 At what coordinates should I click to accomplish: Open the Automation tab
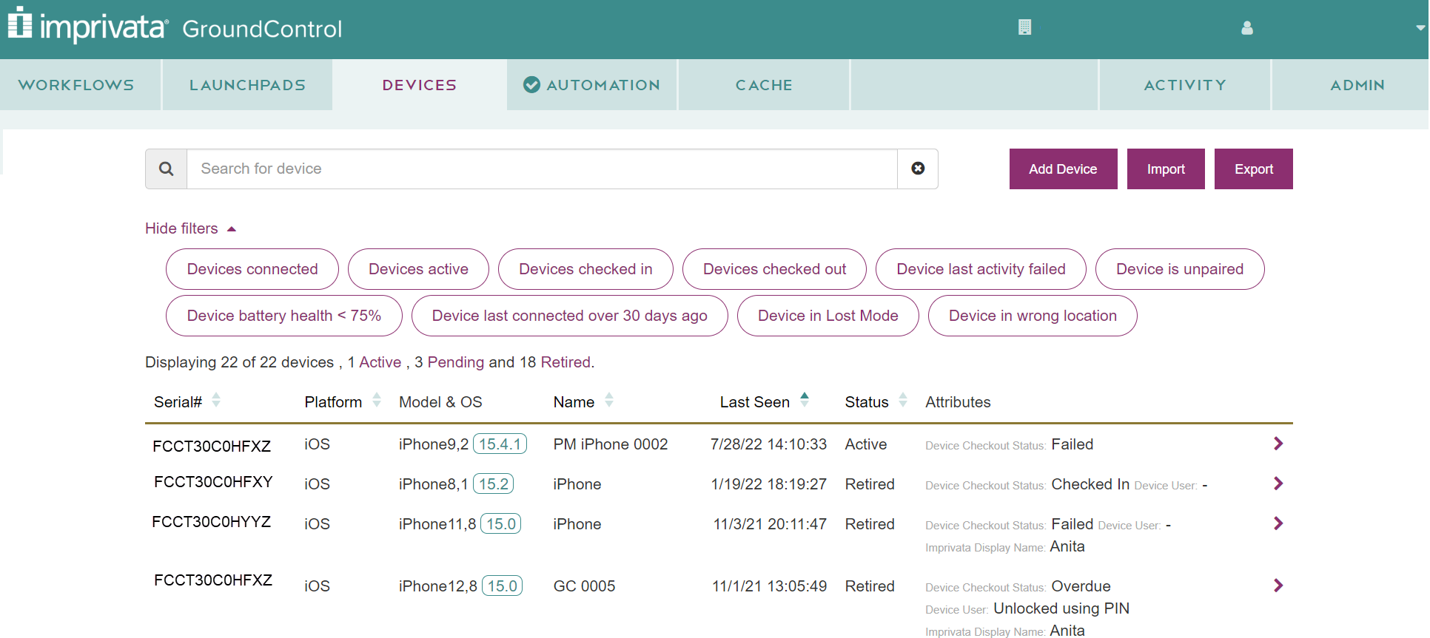[x=592, y=85]
